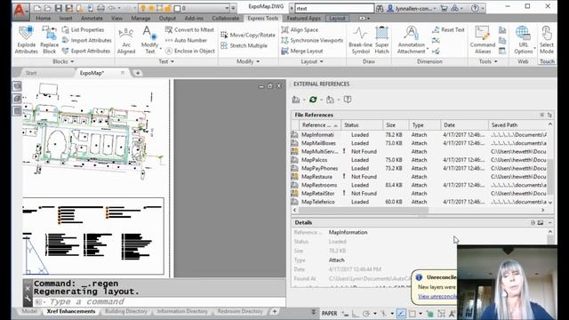Click the Align Space tool

point(300,29)
